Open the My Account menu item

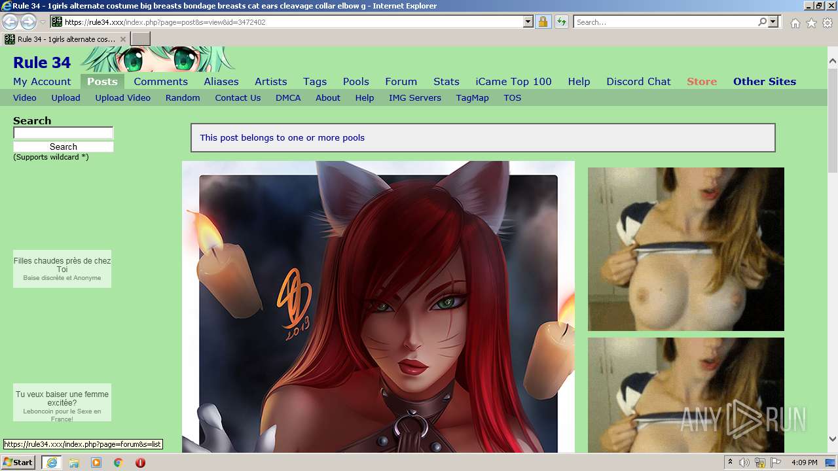(42, 81)
